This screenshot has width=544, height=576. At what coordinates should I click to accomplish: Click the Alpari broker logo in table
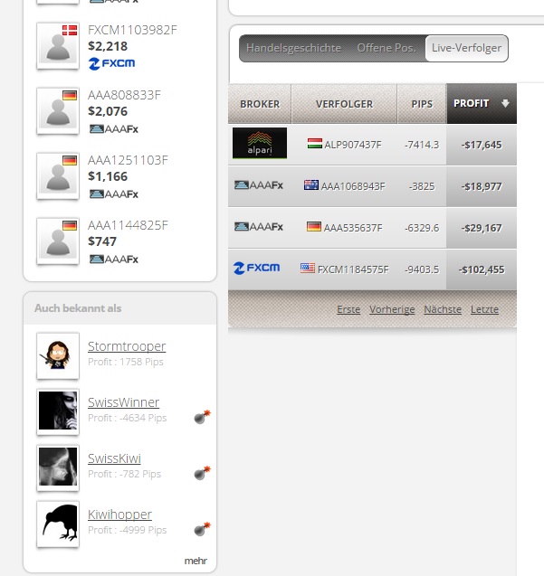(x=260, y=143)
